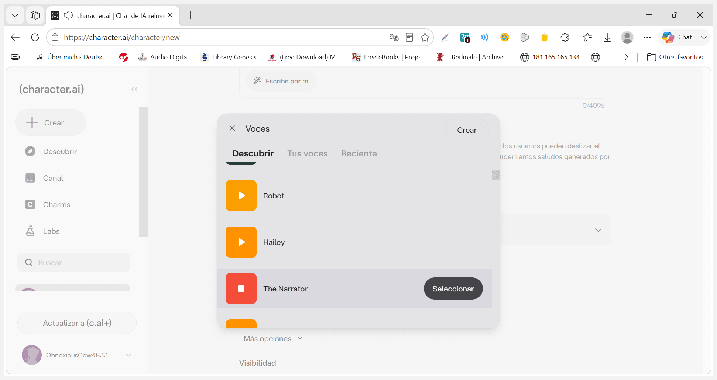Mute the tab audio icon

click(68, 15)
